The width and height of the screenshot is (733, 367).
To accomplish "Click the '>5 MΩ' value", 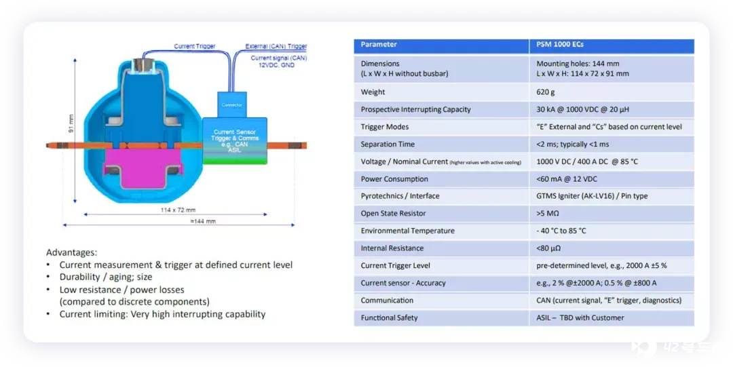I will click(x=548, y=213).
